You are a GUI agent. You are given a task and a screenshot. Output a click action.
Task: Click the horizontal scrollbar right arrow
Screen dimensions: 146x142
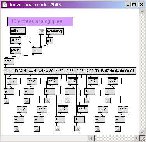pyautogui.click(x=136, y=138)
